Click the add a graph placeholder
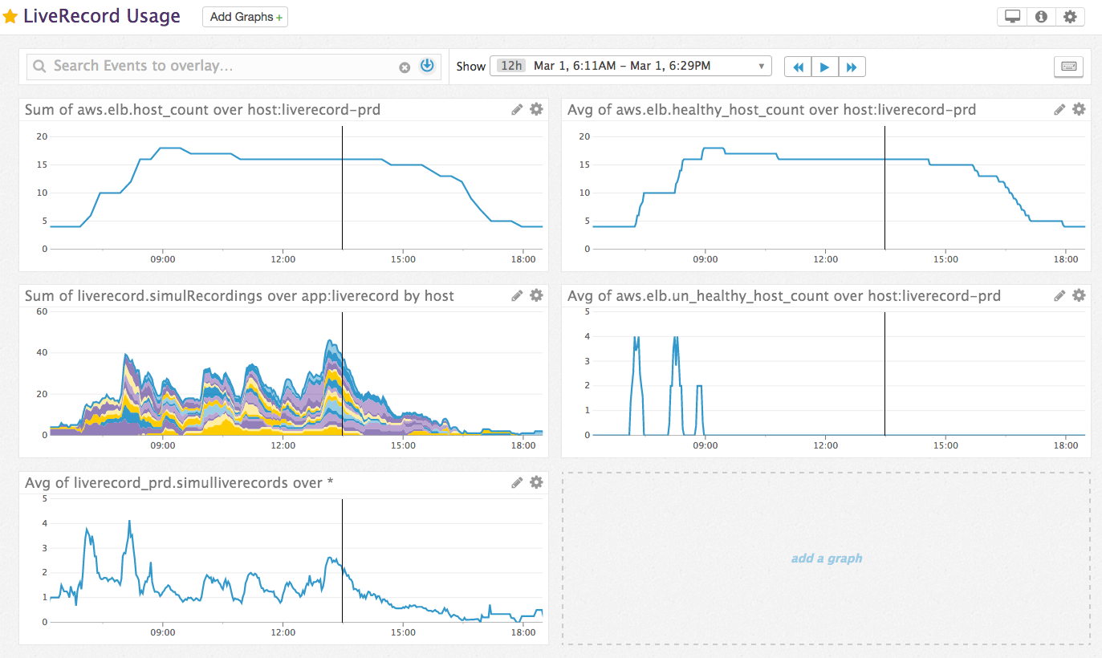 [826, 558]
